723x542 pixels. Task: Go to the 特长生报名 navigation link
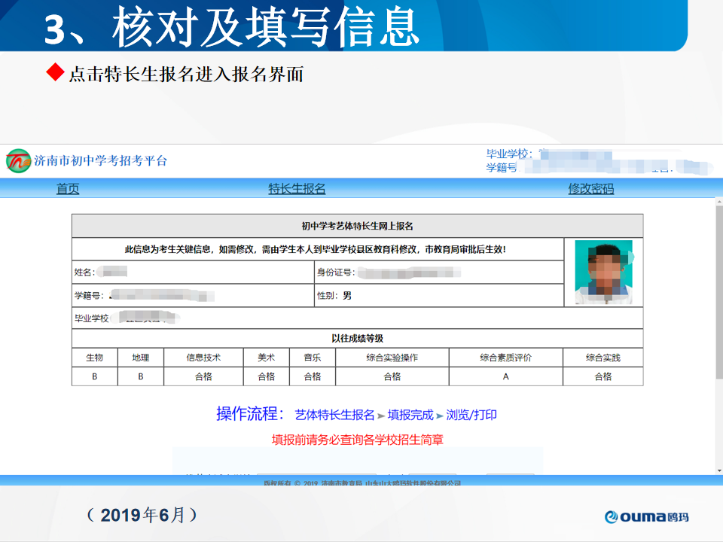click(x=297, y=188)
